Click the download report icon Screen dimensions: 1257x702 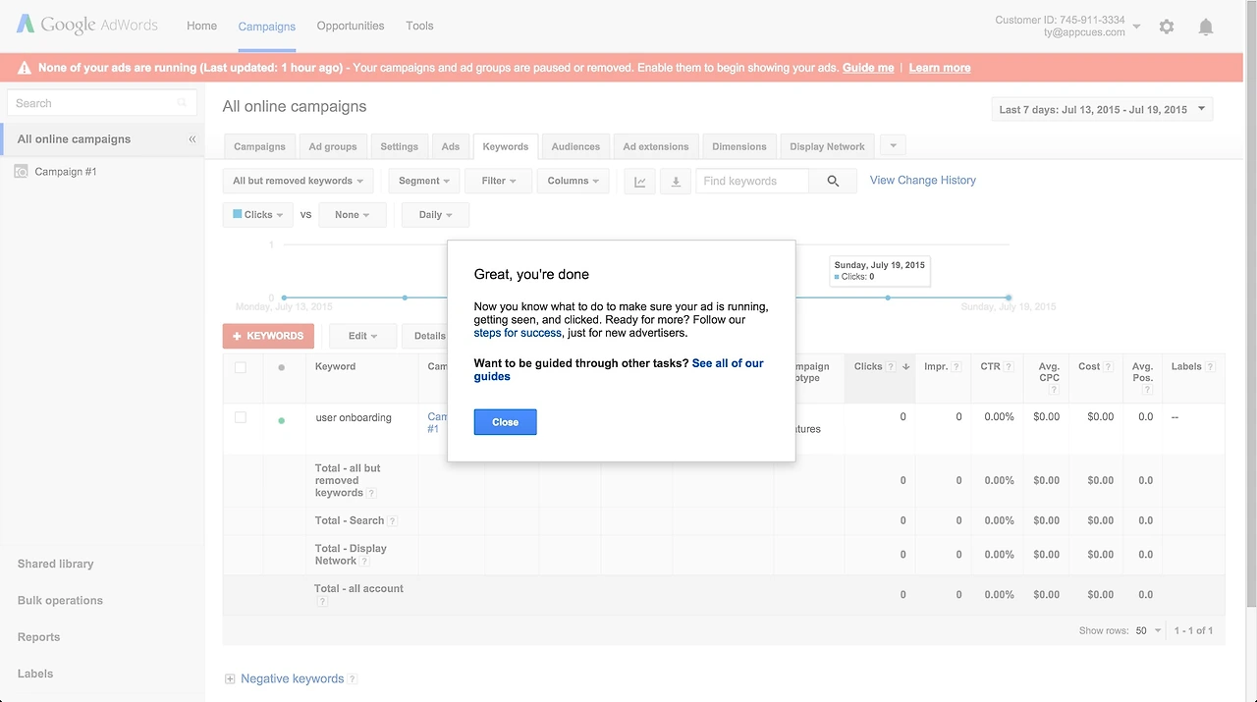coord(675,181)
